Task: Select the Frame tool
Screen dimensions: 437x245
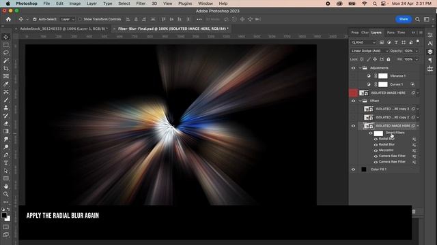Action: click(6, 76)
